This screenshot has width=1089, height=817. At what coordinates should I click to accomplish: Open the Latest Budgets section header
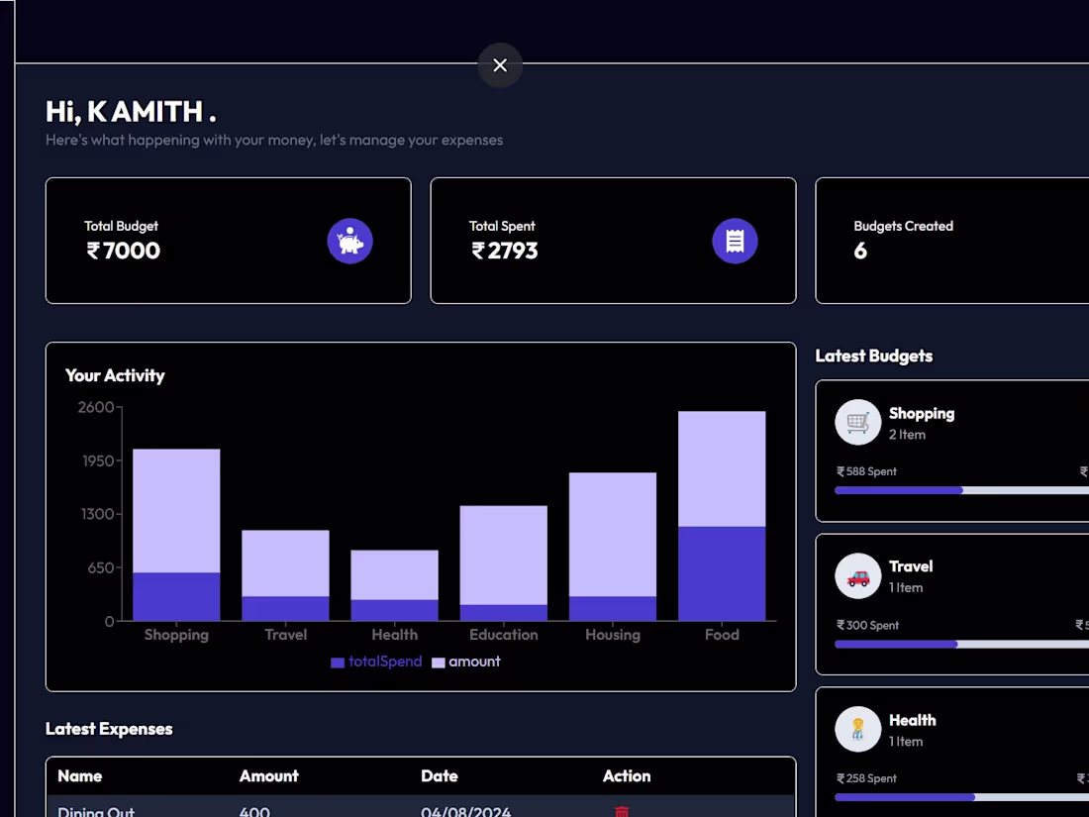(x=874, y=357)
